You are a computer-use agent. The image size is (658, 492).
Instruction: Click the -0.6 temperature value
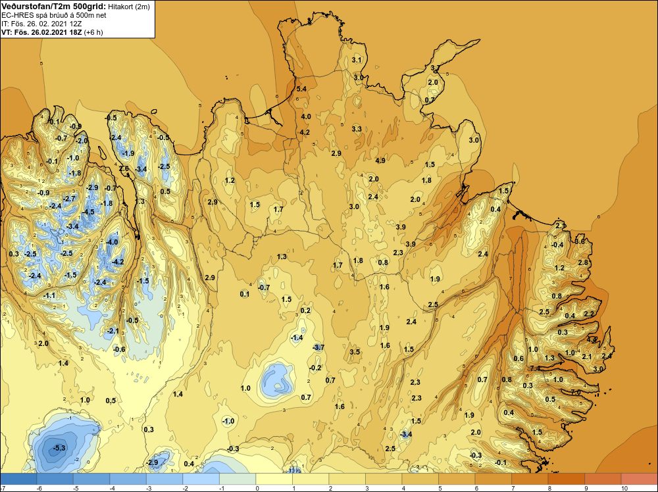click(118, 349)
